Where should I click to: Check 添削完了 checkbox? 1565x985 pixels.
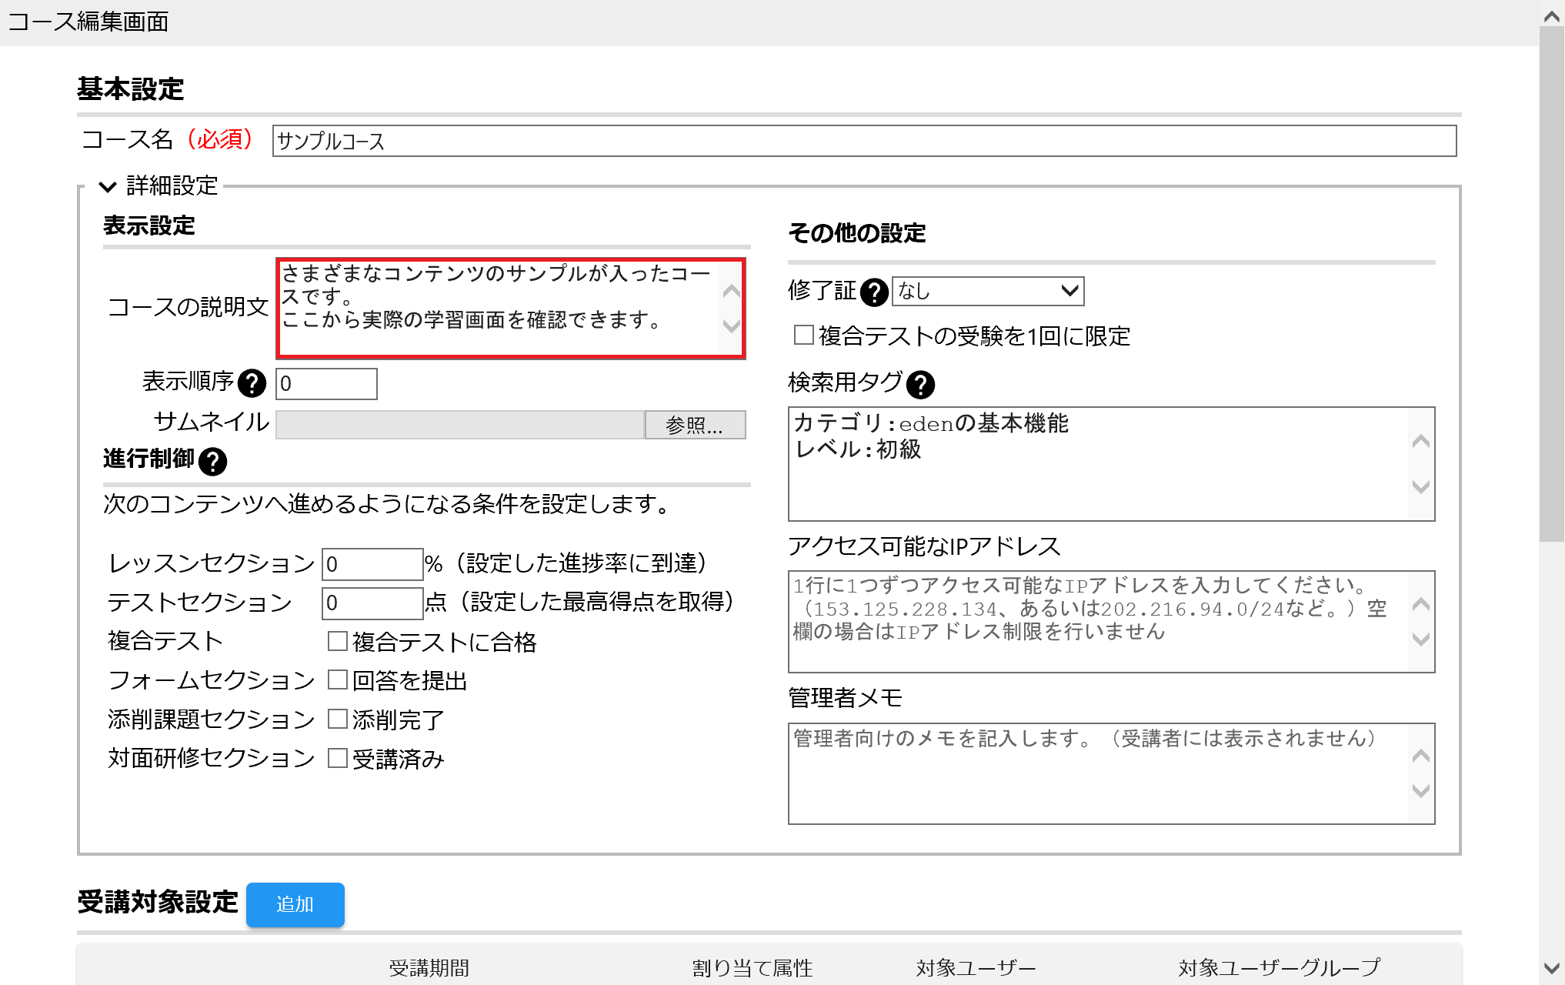tap(337, 719)
